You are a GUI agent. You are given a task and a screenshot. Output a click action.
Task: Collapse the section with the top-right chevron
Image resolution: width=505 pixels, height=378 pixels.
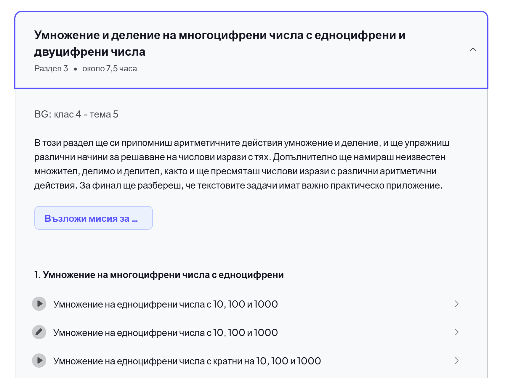(473, 50)
